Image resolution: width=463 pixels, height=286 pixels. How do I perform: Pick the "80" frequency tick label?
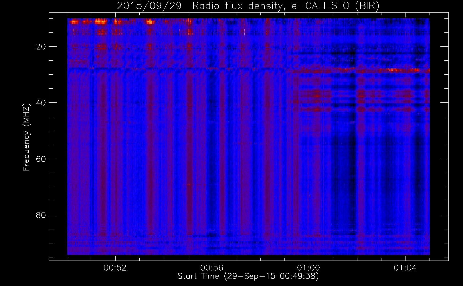41,215
